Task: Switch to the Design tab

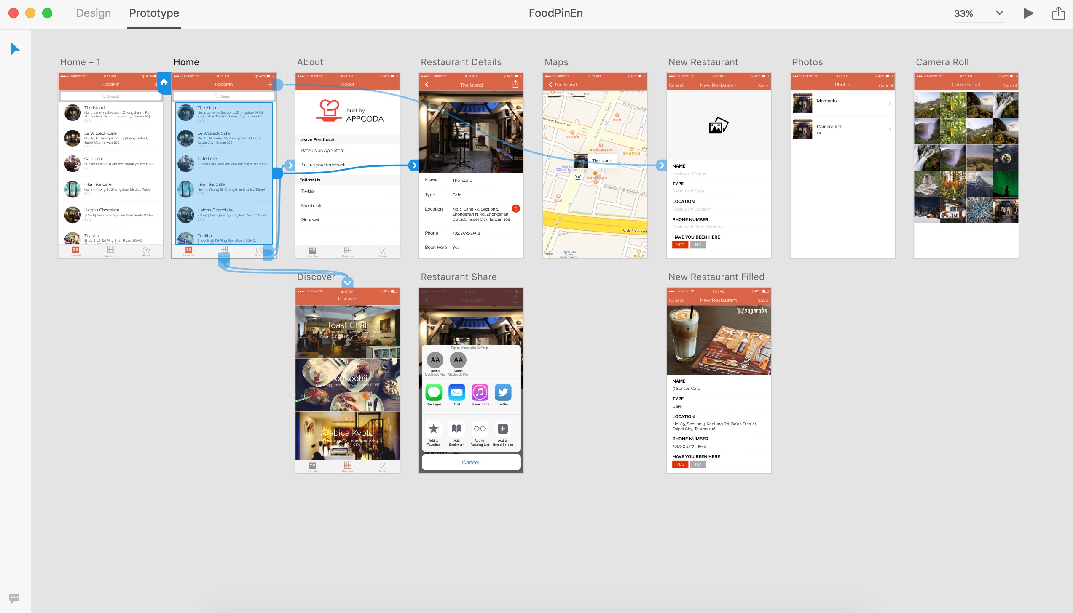Action: point(93,13)
